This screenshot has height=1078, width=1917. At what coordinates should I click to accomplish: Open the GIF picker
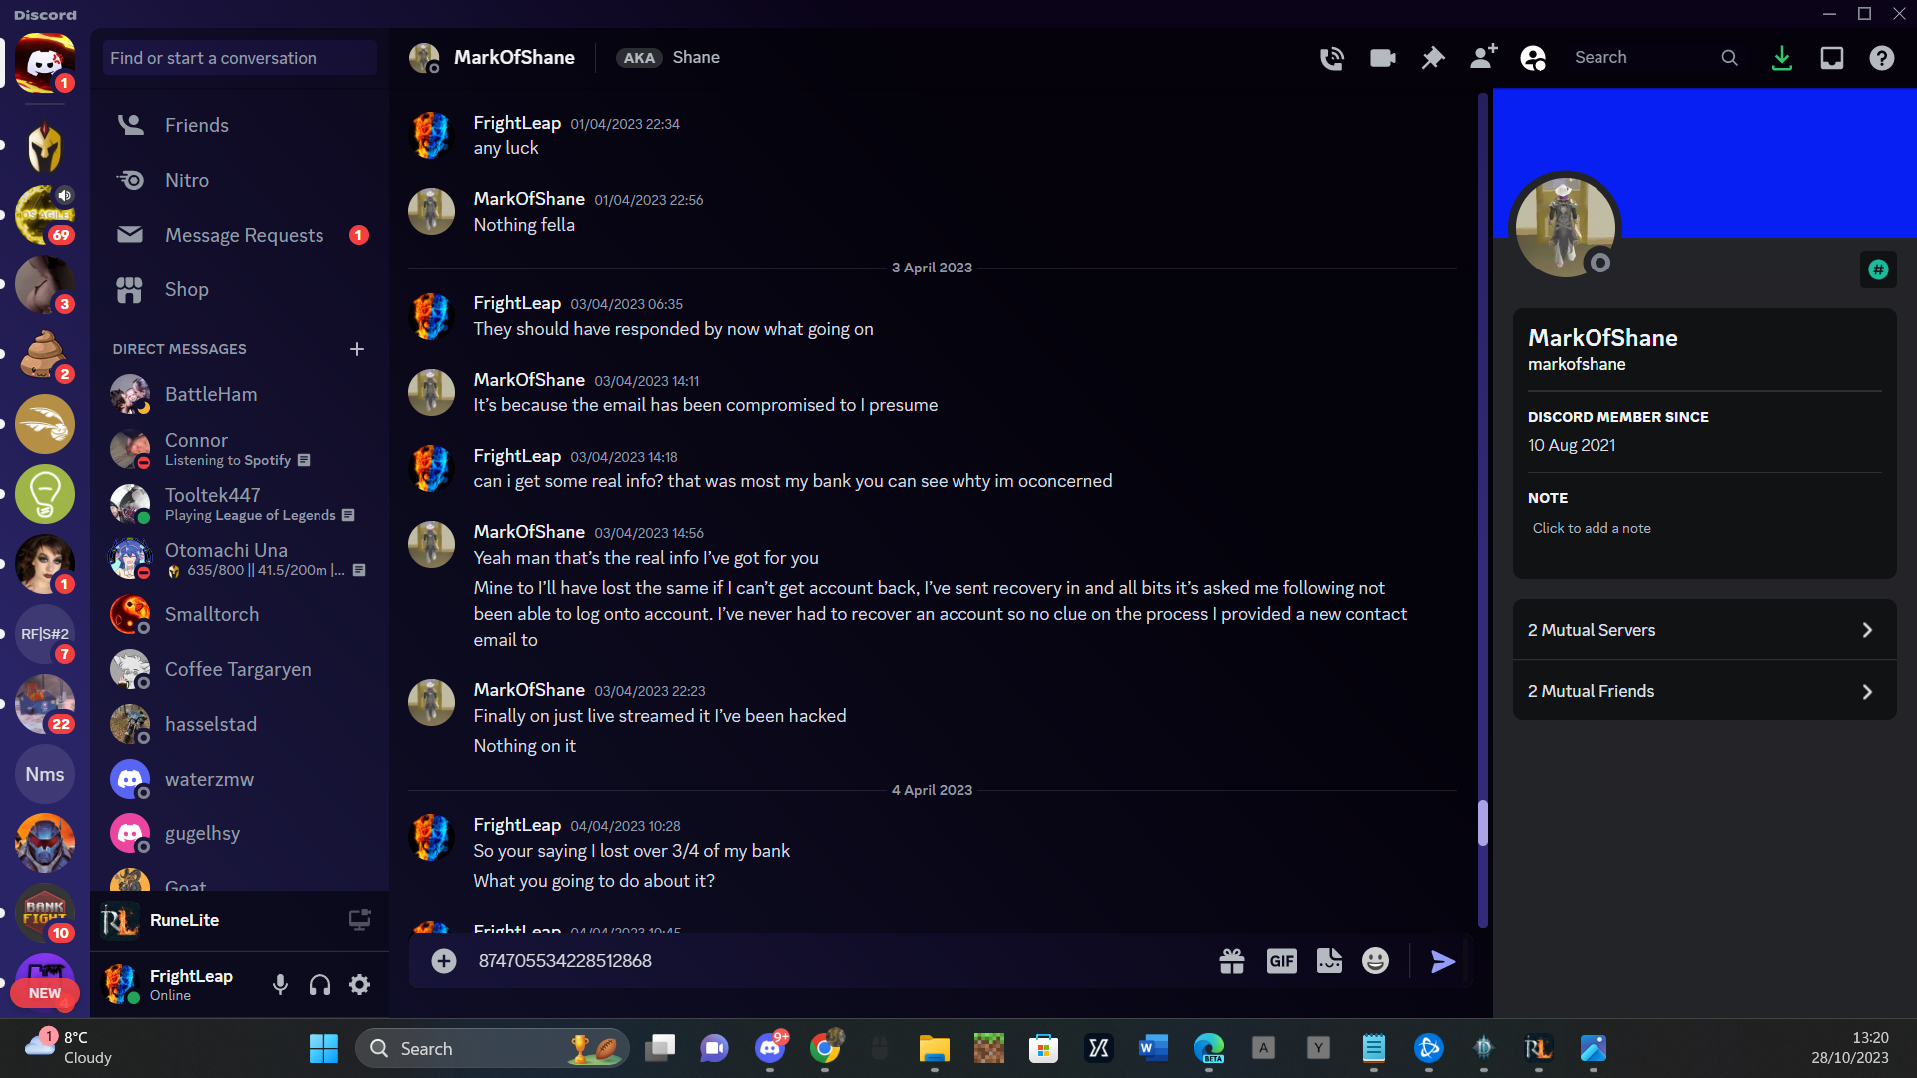pyautogui.click(x=1281, y=961)
